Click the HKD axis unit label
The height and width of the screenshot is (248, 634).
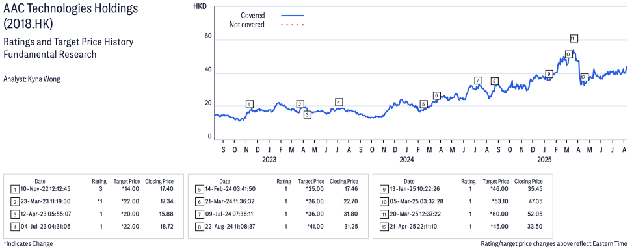tap(199, 6)
